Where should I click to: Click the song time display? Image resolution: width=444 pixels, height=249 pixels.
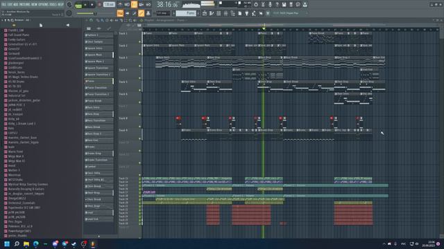pyautogui.click(x=167, y=5)
